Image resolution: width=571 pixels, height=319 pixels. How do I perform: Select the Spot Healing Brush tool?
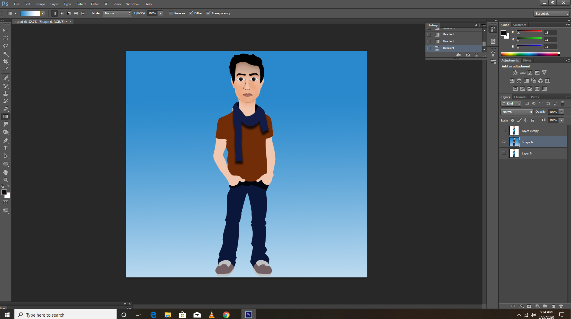(6, 78)
